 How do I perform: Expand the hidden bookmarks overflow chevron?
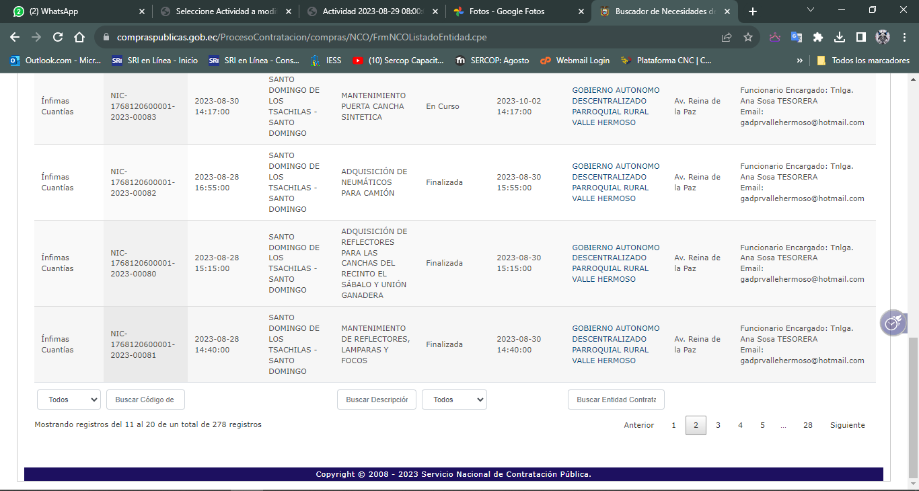[x=799, y=61]
